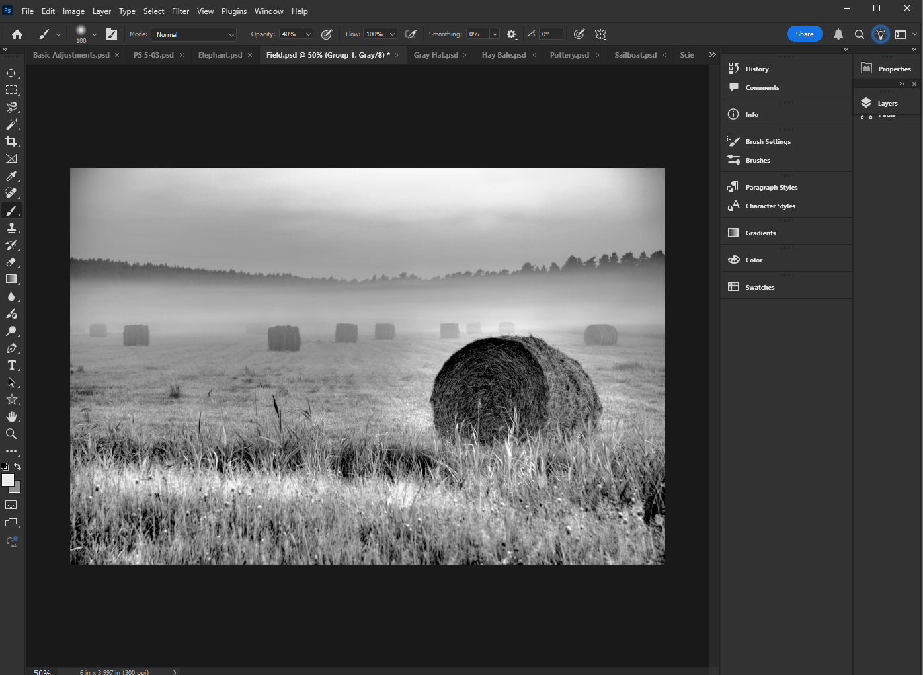
Task: Open the History panel
Action: pos(756,69)
